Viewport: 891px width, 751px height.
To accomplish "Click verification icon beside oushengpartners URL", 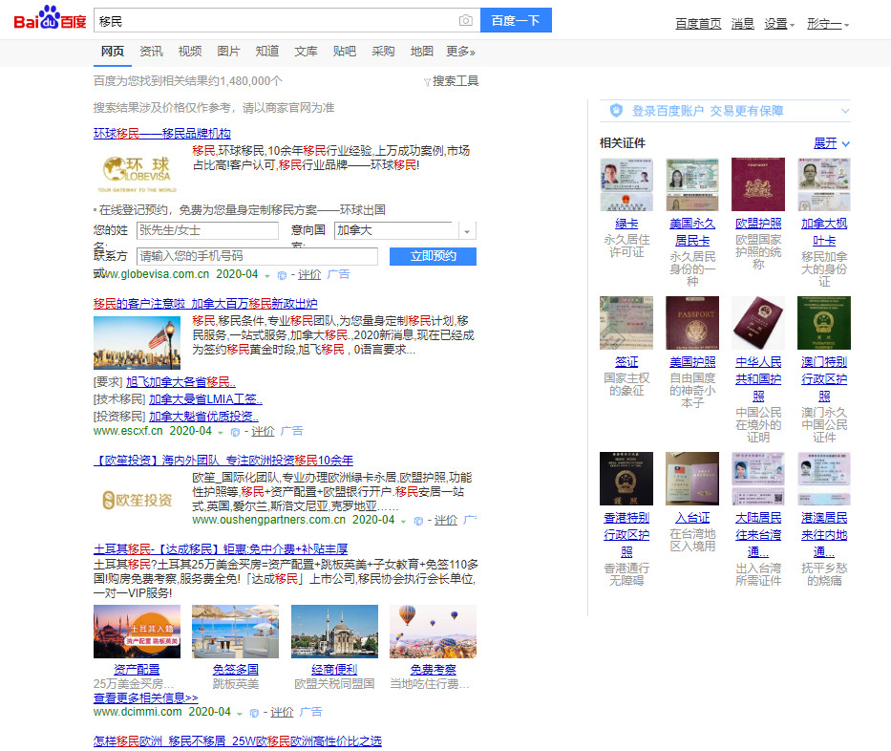I will tap(418, 521).
